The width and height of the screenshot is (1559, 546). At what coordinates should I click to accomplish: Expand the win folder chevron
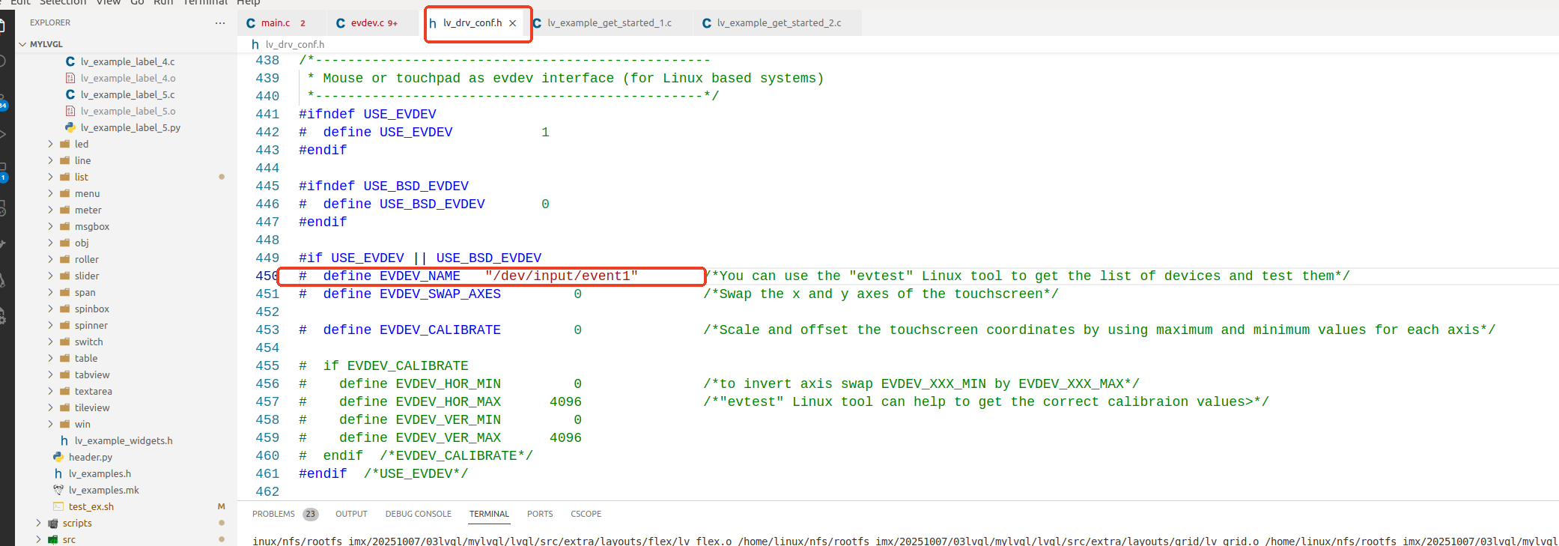(50, 424)
